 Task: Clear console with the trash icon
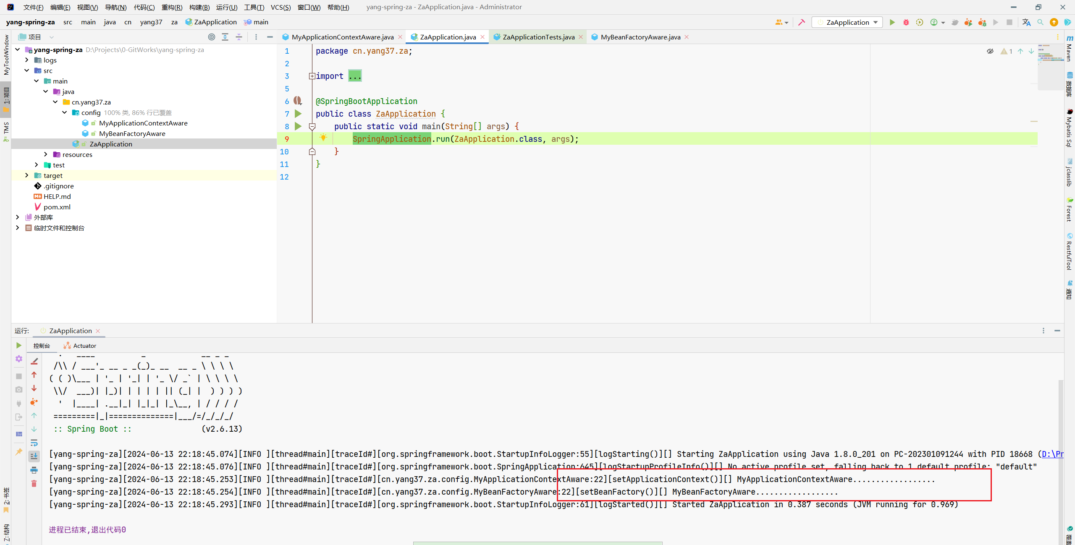(x=34, y=484)
